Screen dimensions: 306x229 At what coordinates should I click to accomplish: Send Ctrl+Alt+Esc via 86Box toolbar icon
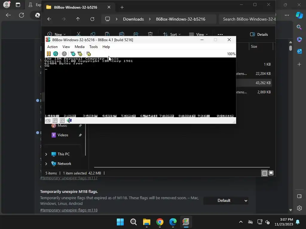(80, 54)
